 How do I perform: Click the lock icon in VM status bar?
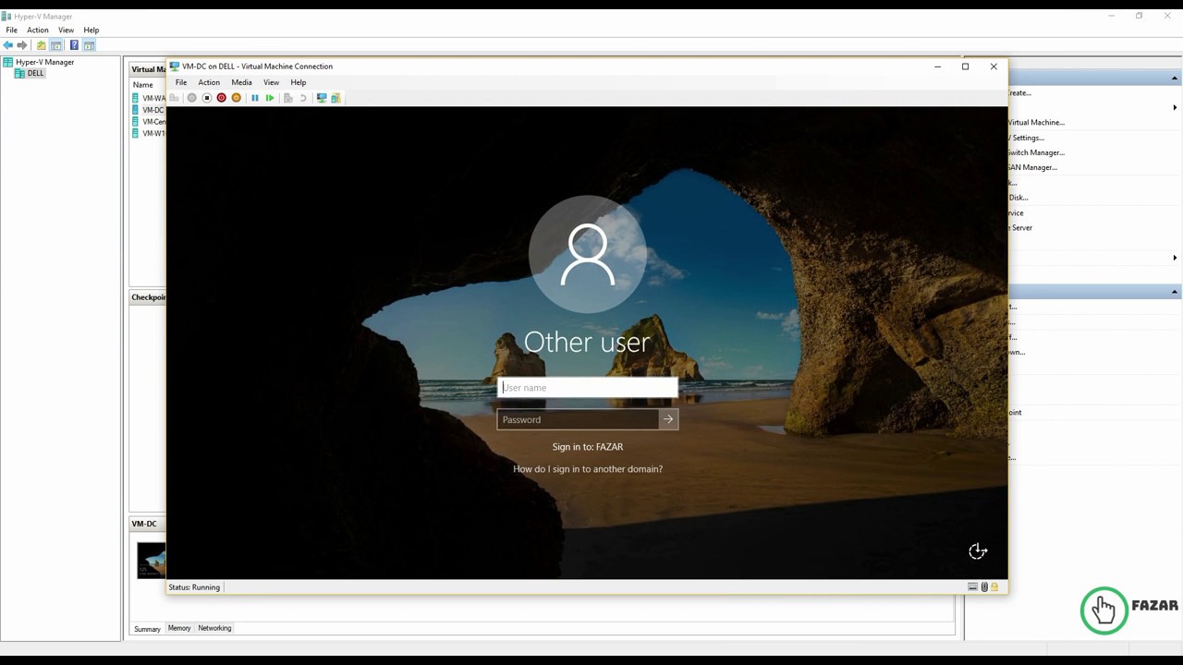(x=994, y=587)
